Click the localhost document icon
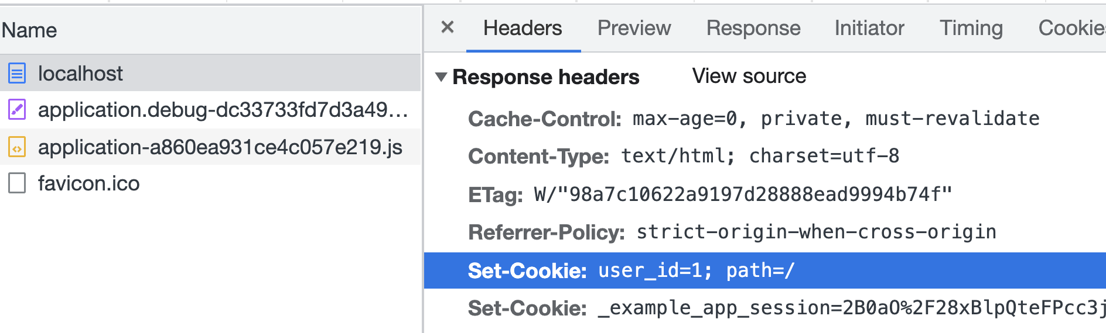Image resolution: width=1106 pixels, height=333 pixels. point(17,74)
